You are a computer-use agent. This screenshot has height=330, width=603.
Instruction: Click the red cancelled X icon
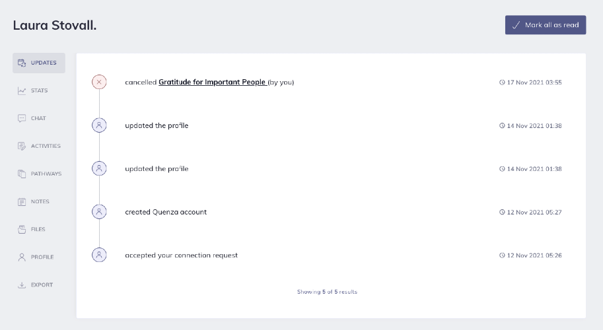[99, 82]
